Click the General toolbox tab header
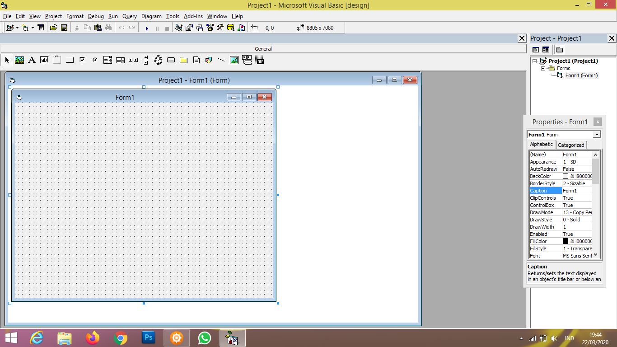Image resolution: width=617 pixels, height=347 pixels. coord(263,49)
